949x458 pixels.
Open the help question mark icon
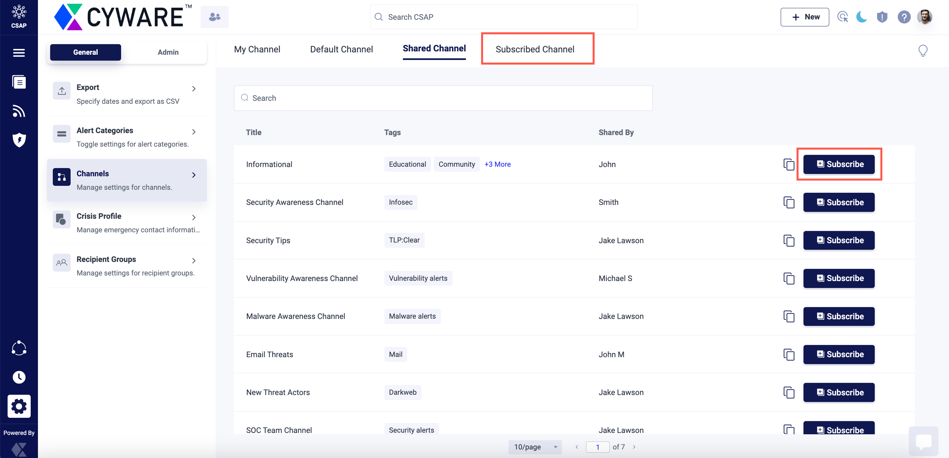pos(904,17)
